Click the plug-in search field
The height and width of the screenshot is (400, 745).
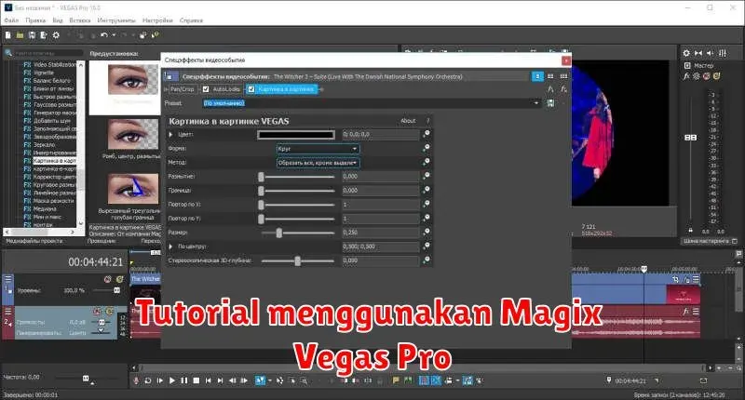click(x=48, y=53)
